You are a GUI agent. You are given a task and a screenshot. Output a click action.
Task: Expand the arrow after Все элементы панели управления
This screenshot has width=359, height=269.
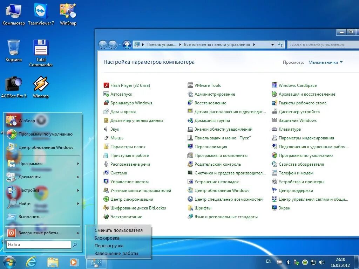pyautogui.click(x=254, y=44)
